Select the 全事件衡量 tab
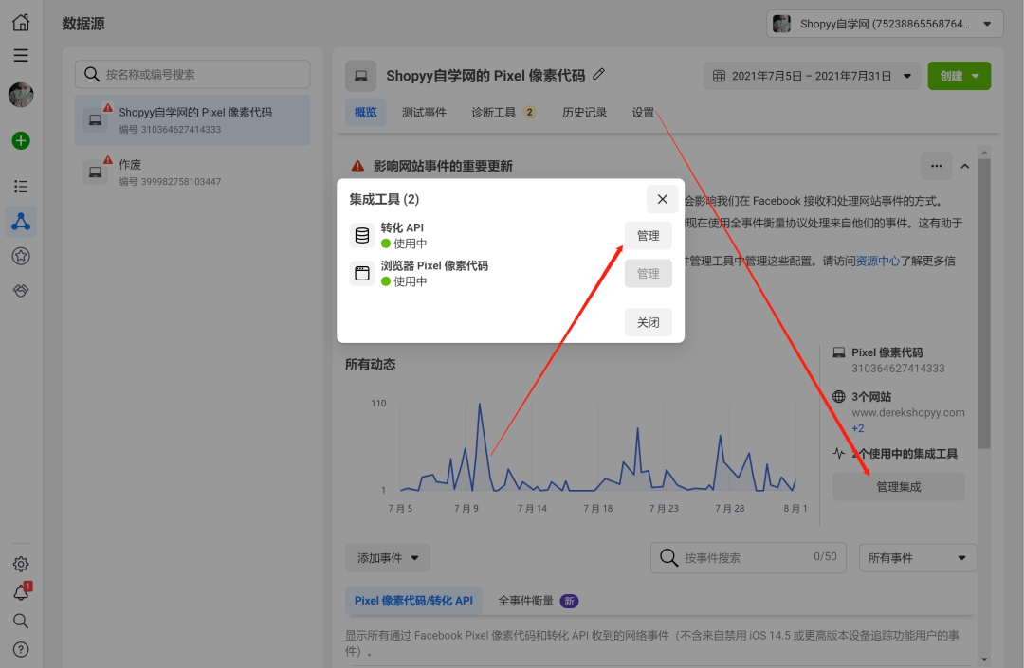The image size is (1024, 668). (x=539, y=600)
